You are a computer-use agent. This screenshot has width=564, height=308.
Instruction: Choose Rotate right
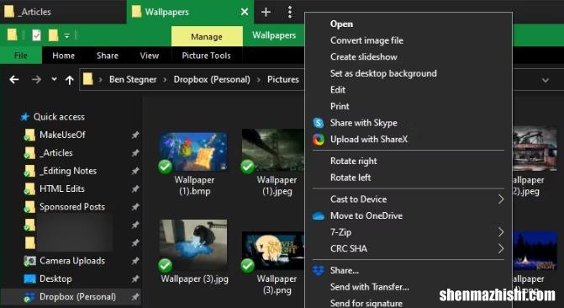[354, 161]
